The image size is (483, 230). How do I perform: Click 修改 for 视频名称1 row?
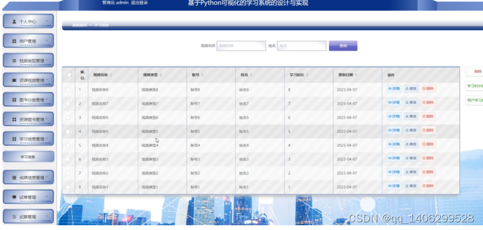click(x=411, y=186)
